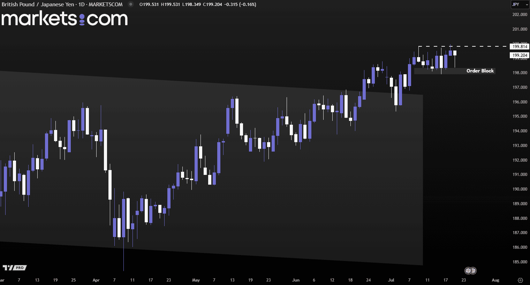This screenshot has width=530, height=285.
Task: Open chart settings hexagon gear icon
Action: tap(520, 280)
